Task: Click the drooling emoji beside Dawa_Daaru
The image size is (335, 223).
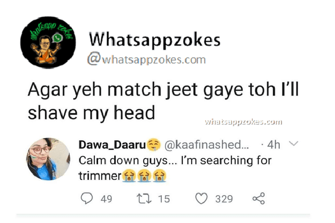Action: [x=154, y=144]
